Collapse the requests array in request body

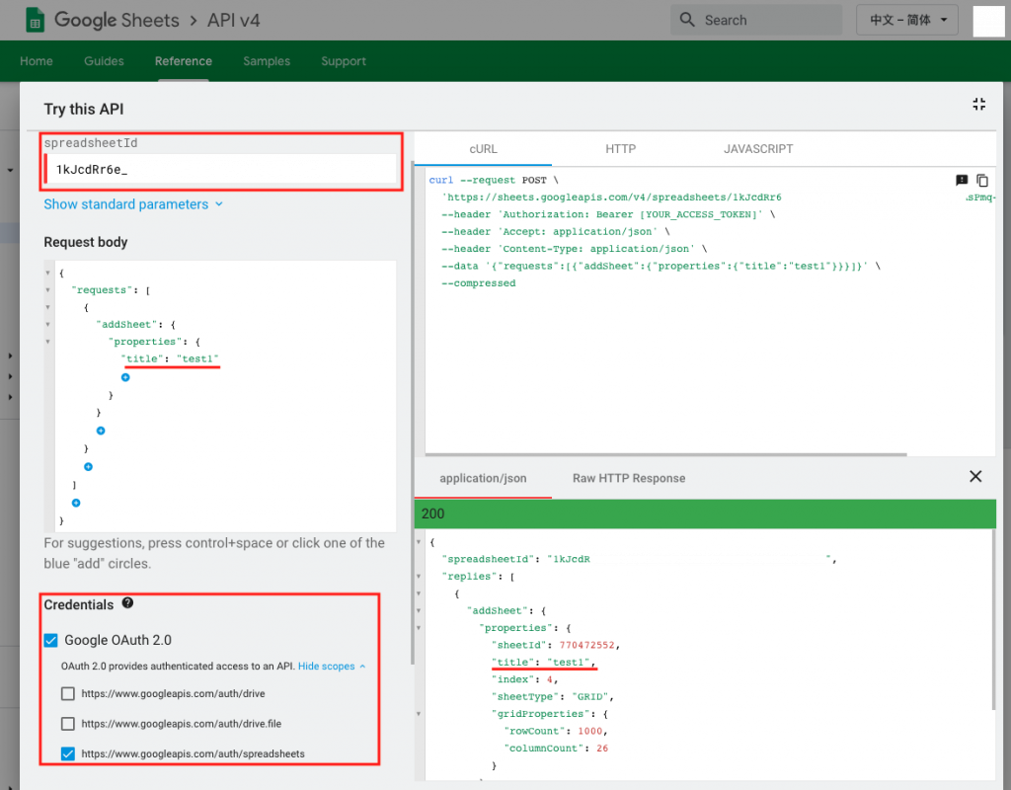47,290
